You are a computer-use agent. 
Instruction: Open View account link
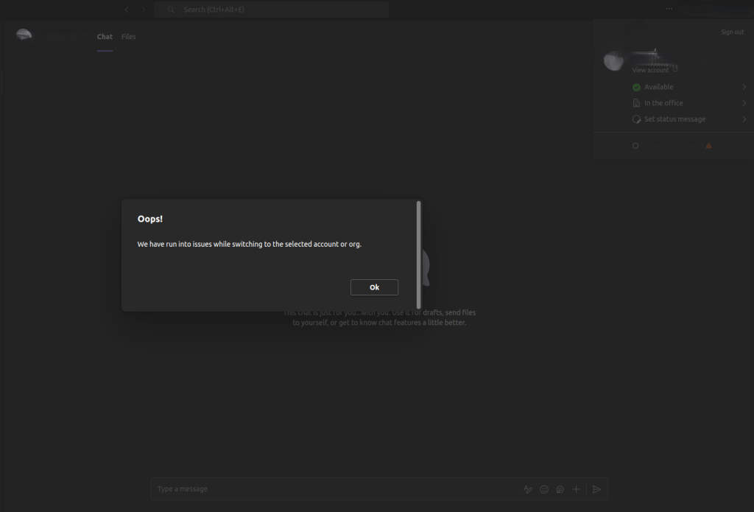coord(650,70)
